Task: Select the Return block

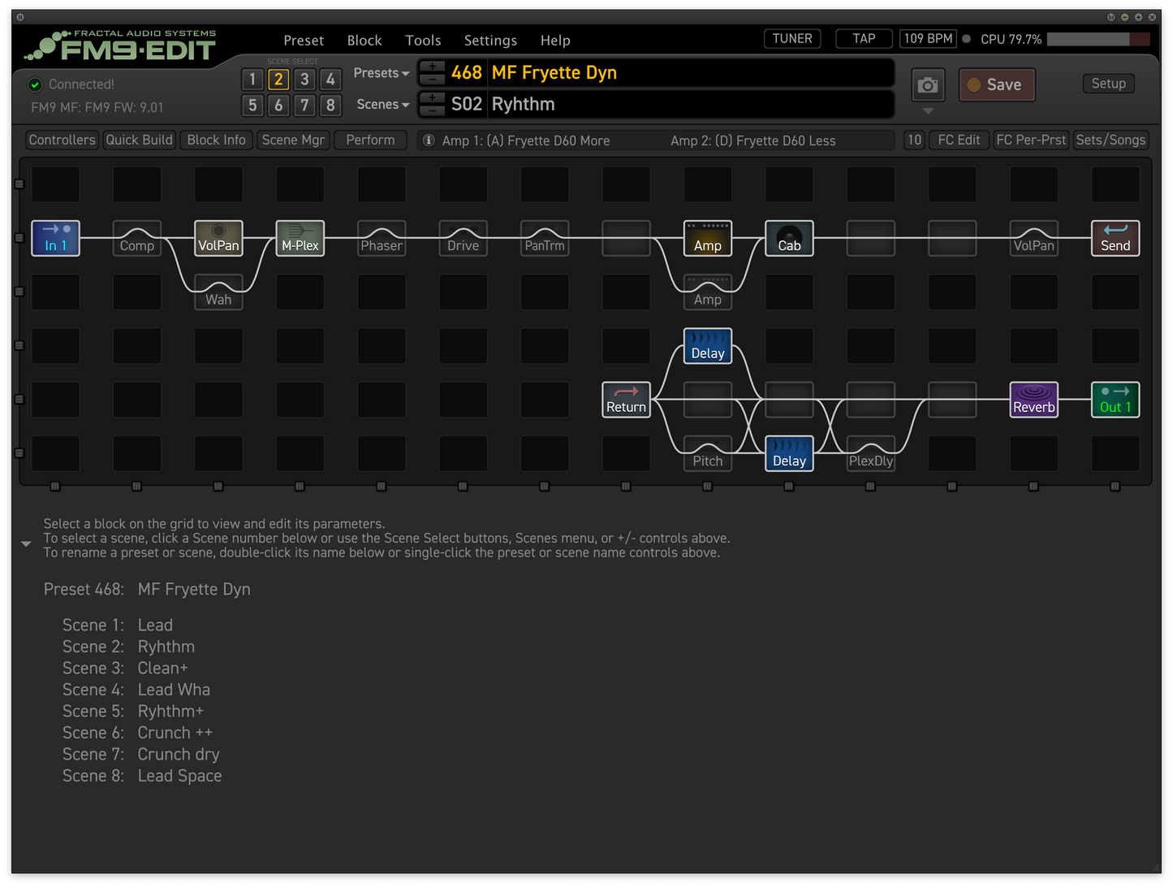Action: (x=626, y=400)
